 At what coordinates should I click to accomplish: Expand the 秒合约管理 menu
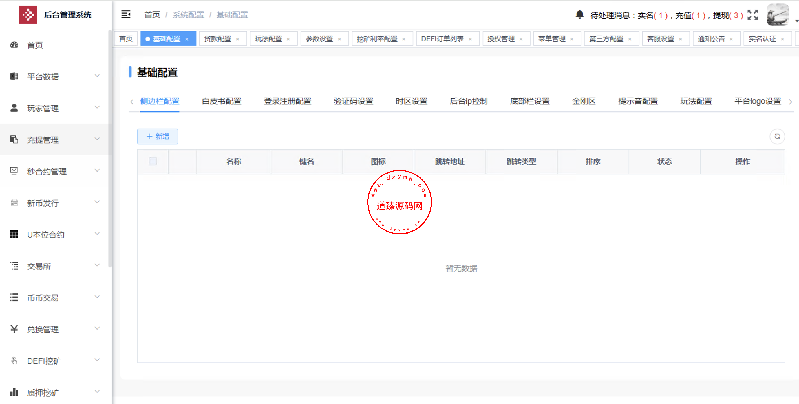pos(97,170)
